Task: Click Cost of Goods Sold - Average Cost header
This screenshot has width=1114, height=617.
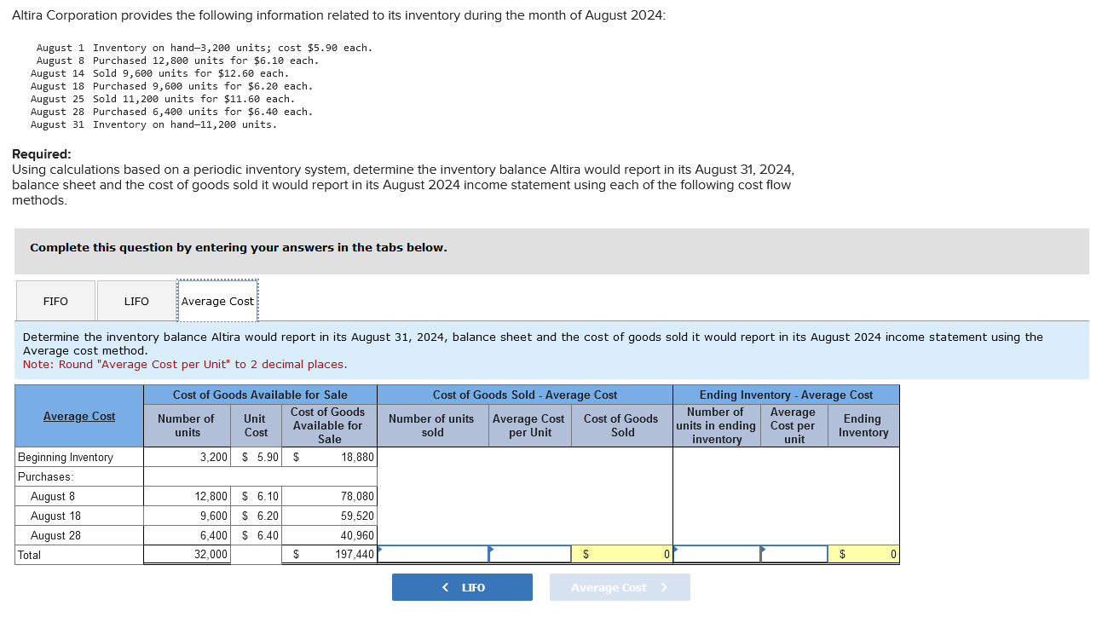Action: coord(525,395)
